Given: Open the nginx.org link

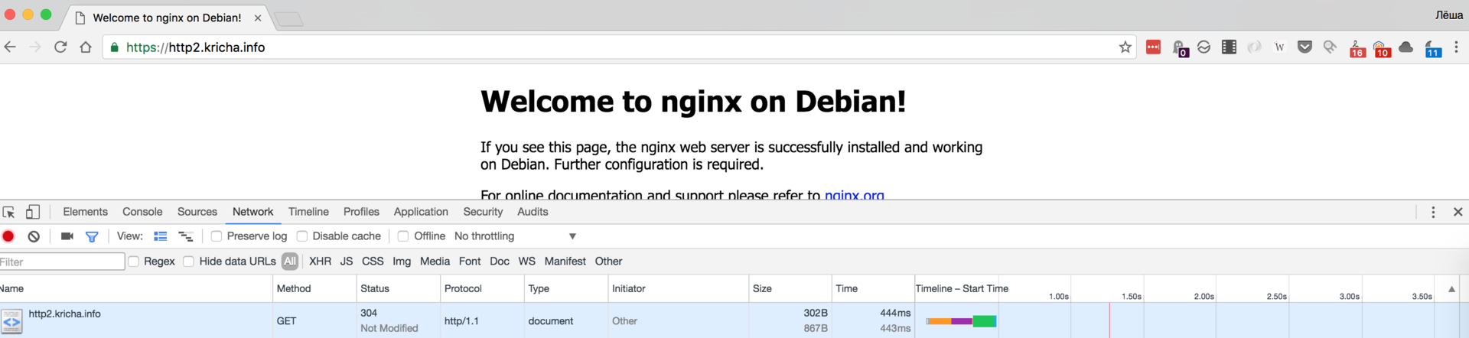Looking at the screenshot, I should tap(854, 195).
